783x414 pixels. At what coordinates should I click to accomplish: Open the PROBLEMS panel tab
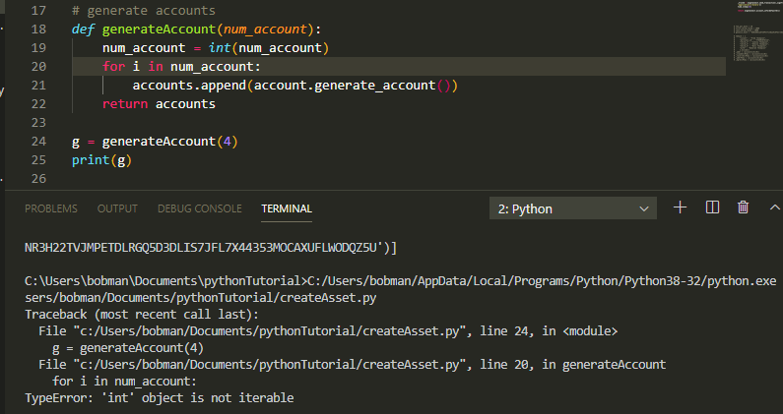[x=51, y=208]
